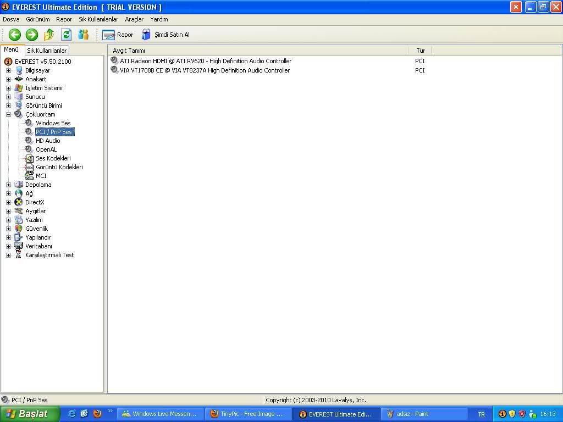Select PCI / PnP Ses in the tree

(x=54, y=132)
